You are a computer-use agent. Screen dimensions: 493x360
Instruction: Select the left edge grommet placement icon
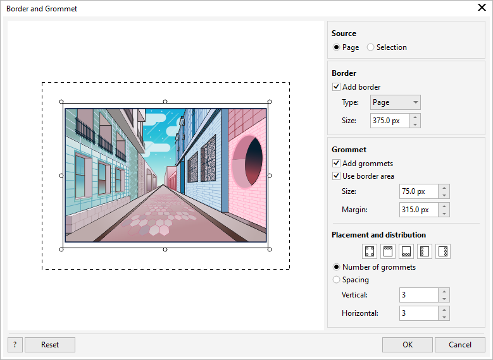[x=425, y=251]
